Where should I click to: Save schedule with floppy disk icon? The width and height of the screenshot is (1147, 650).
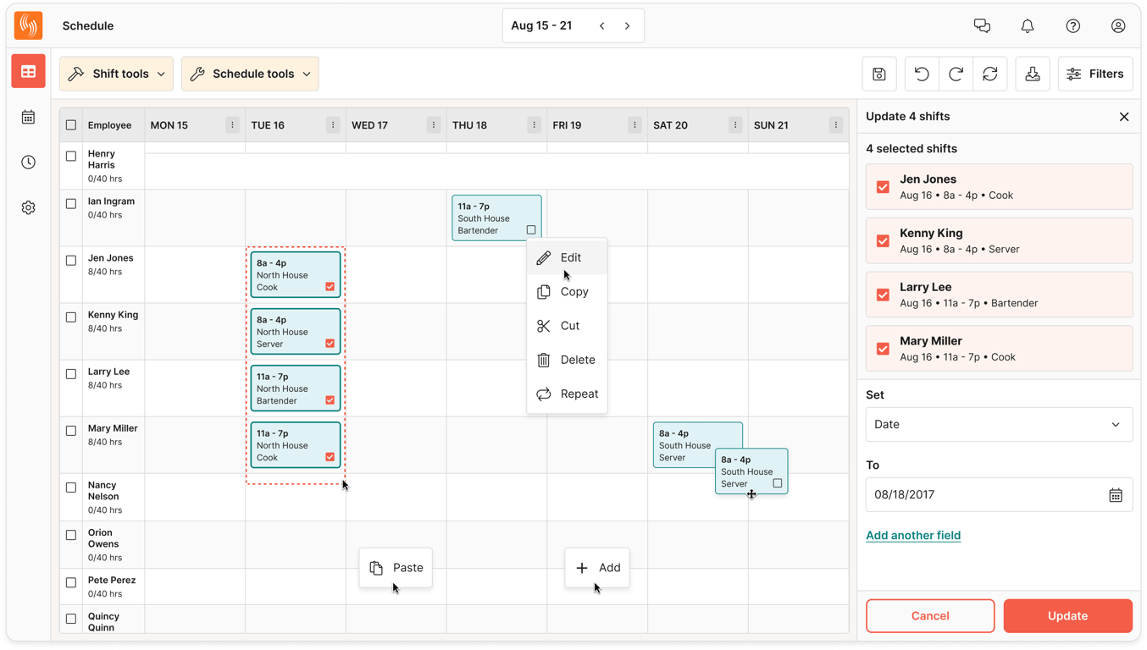pos(879,74)
